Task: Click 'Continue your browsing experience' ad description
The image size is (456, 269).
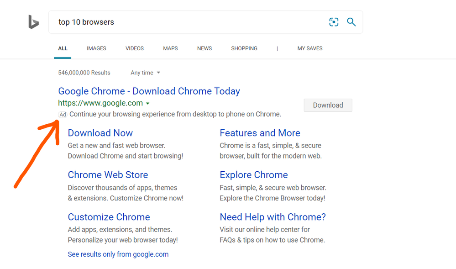Action: click(x=175, y=114)
